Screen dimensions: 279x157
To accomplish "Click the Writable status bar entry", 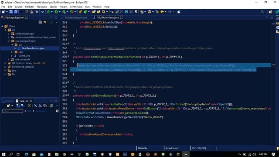I will click(143, 148).
